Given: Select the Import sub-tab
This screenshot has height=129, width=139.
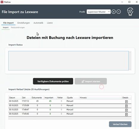Looking at the screenshot, I should pyautogui.click(x=6, y=28).
